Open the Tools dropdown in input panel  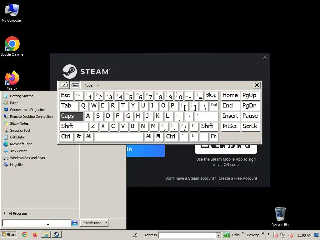(x=92, y=85)
